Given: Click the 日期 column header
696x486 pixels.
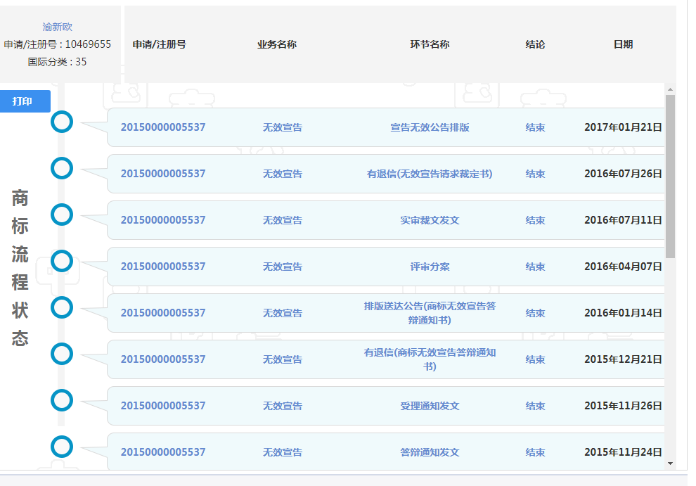Looking at the screenshot, I should click(624, 44).
